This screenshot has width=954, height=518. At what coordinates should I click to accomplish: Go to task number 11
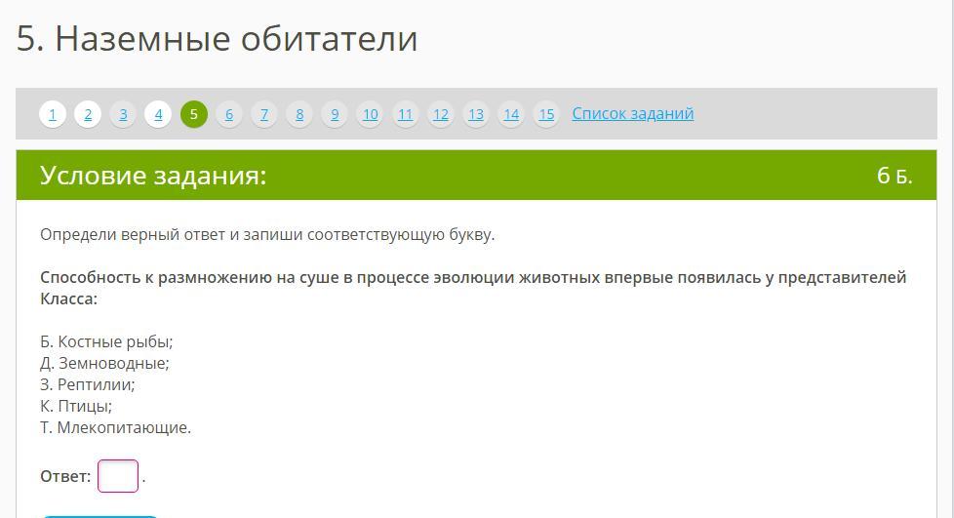point(406,114)
